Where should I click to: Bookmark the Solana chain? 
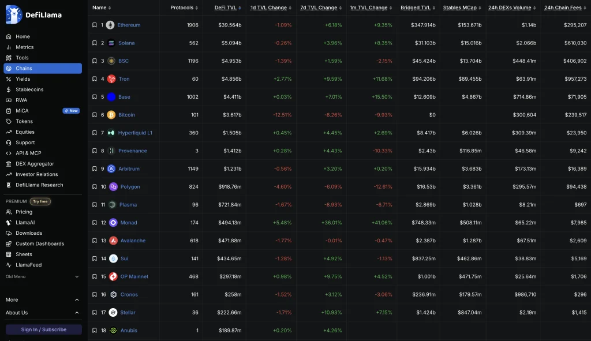point(94,43)
